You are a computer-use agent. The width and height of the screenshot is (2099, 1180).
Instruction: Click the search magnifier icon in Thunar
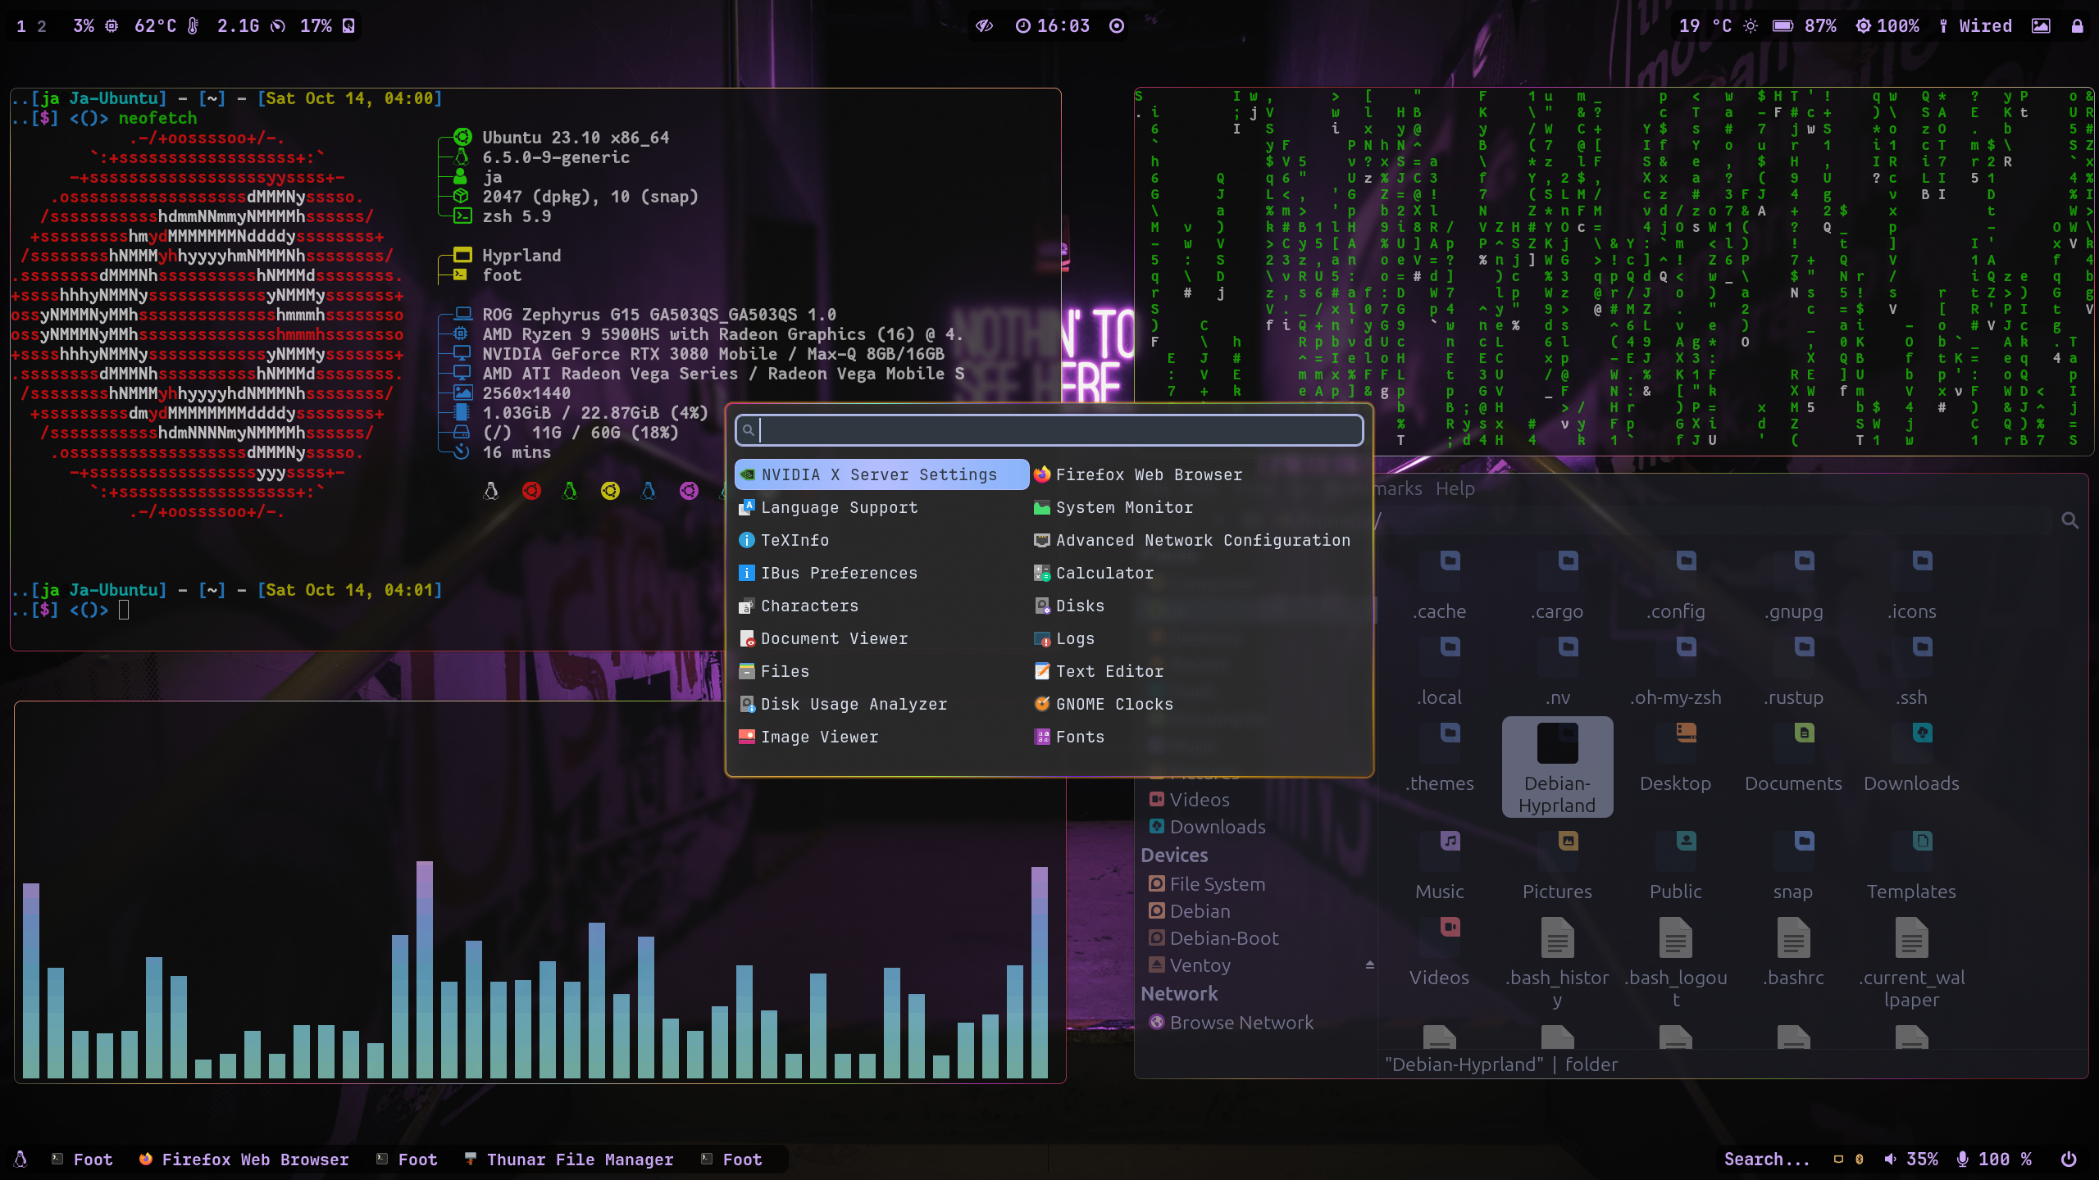tap(2069, 520)
